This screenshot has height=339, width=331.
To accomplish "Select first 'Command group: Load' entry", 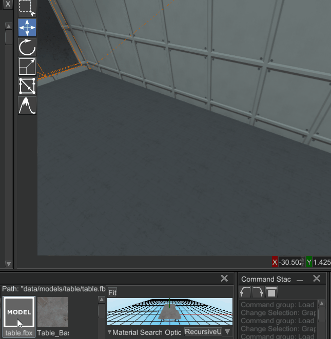I will point(278,305).
